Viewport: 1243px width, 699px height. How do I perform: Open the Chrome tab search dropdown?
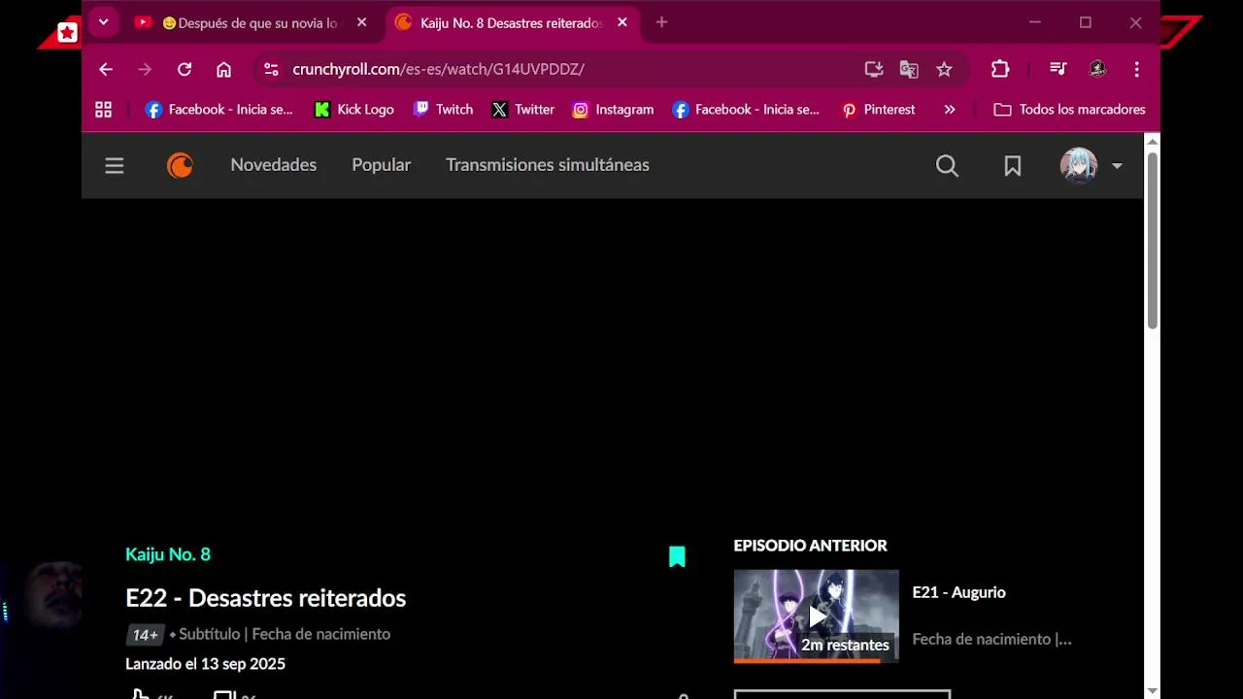(x=103, y=22)
